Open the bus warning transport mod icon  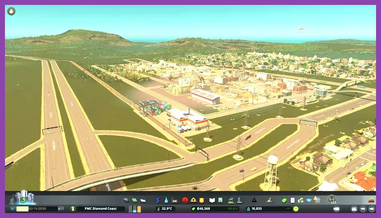click(x=317, y=200)
